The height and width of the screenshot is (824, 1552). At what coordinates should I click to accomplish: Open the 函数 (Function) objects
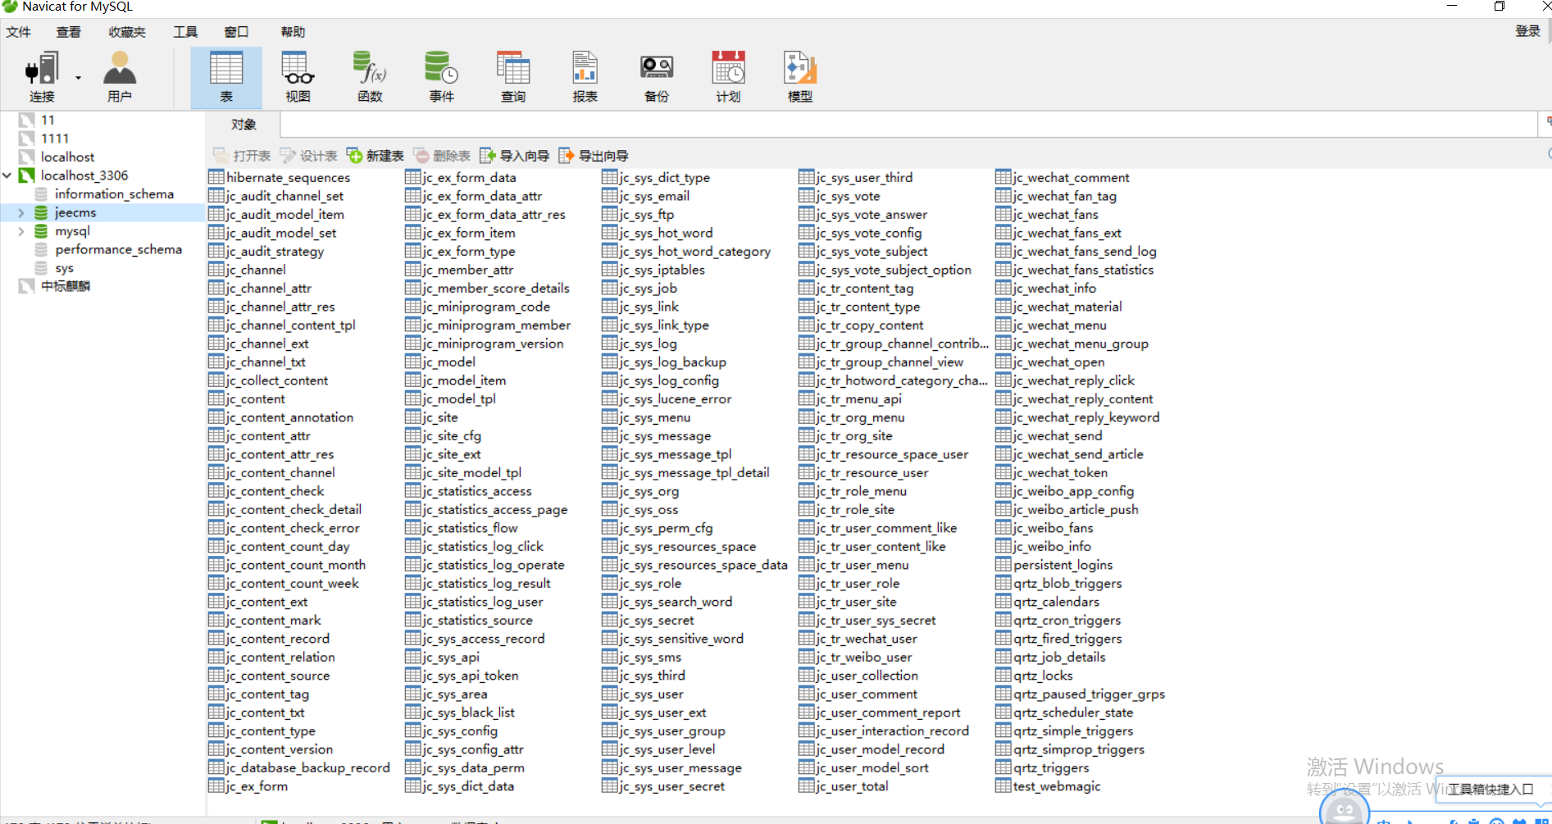coord(370,77)
